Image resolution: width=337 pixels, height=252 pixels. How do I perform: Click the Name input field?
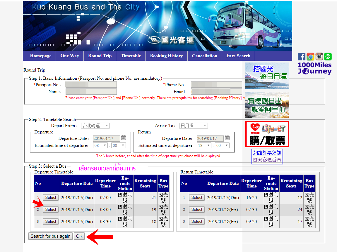91,92
